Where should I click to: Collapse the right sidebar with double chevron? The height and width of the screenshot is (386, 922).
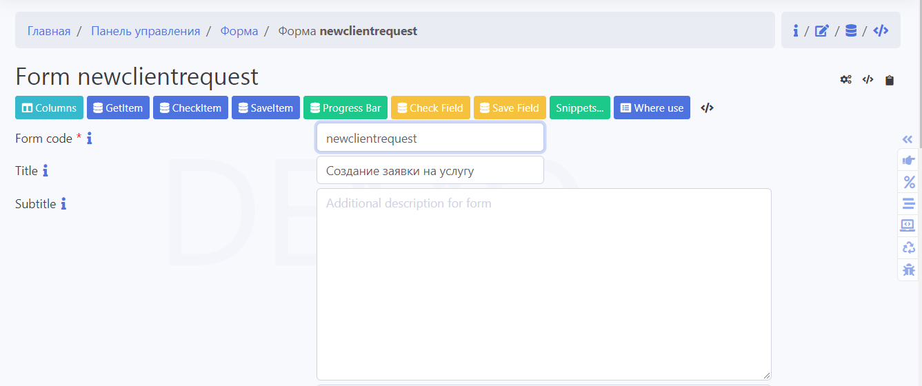coord(909,139)
